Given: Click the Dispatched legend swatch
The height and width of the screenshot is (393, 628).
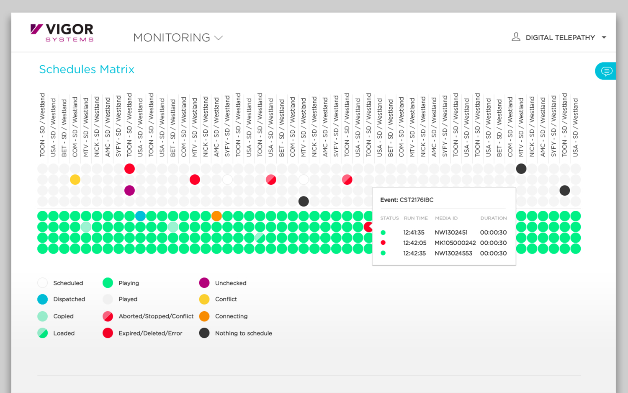Looking at the screenshot, I should click(43, 299).
